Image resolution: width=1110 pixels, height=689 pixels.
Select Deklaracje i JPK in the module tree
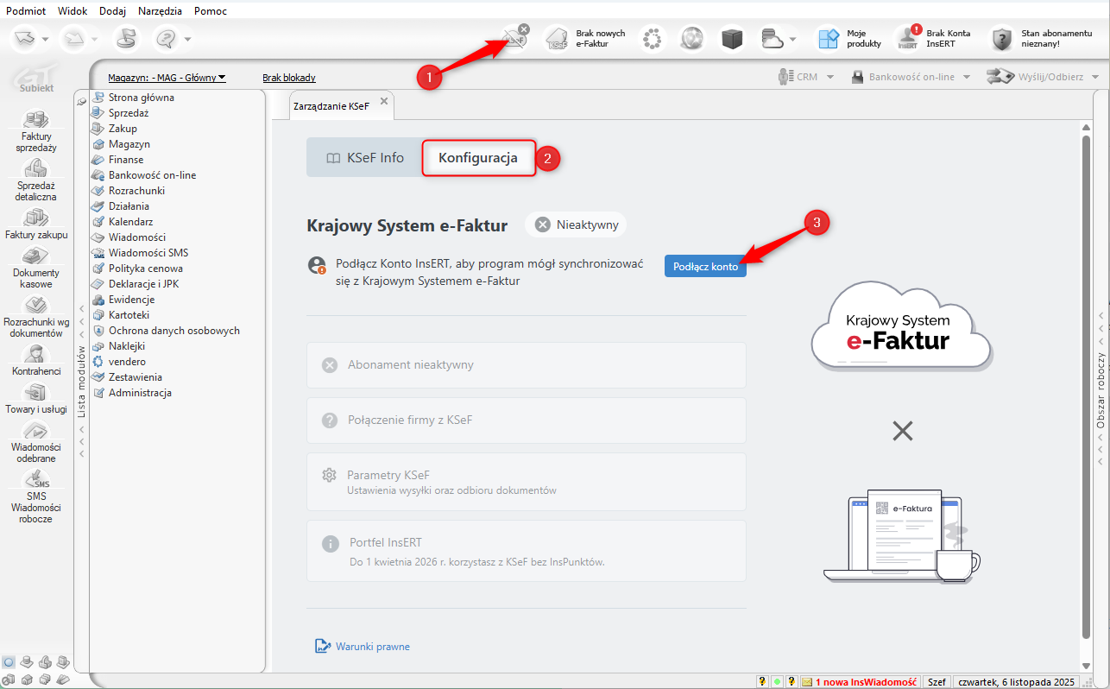[143, 284]
